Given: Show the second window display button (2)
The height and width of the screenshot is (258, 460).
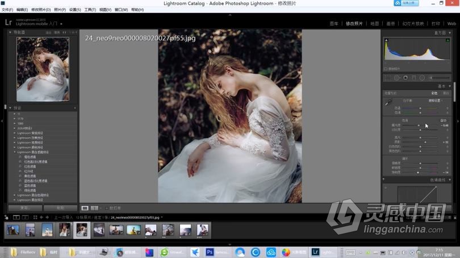Looking at the screenshot, I should coord(26,218).
